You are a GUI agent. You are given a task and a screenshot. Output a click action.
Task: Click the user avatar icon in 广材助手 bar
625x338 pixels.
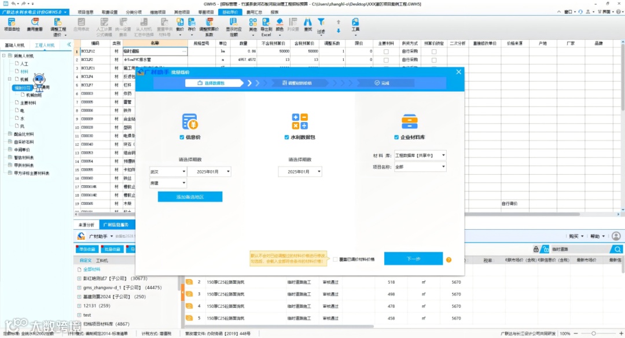click(x=616, y=236)
